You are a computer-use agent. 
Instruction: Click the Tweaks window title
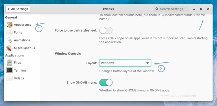click(x=108, y=9)
